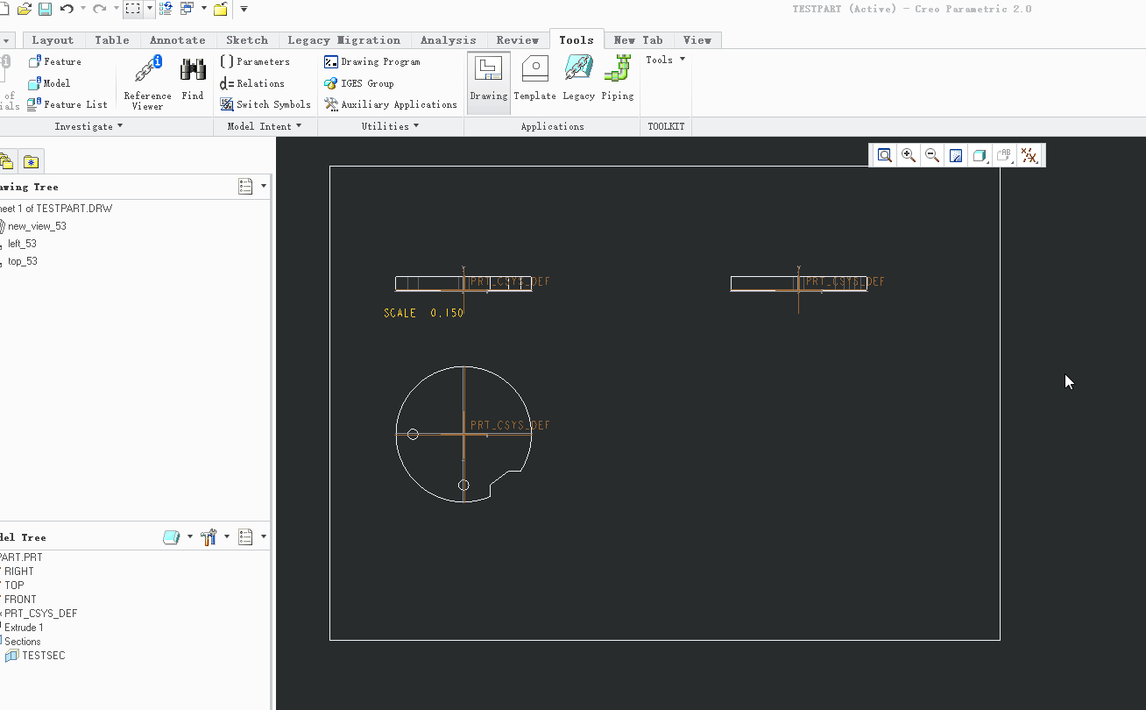Switch to Legacy application

578,80
